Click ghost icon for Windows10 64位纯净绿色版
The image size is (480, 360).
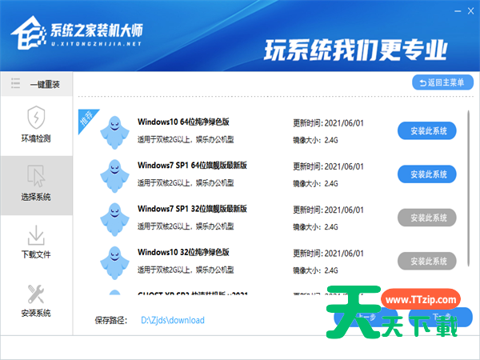click(x=114, y=133)
